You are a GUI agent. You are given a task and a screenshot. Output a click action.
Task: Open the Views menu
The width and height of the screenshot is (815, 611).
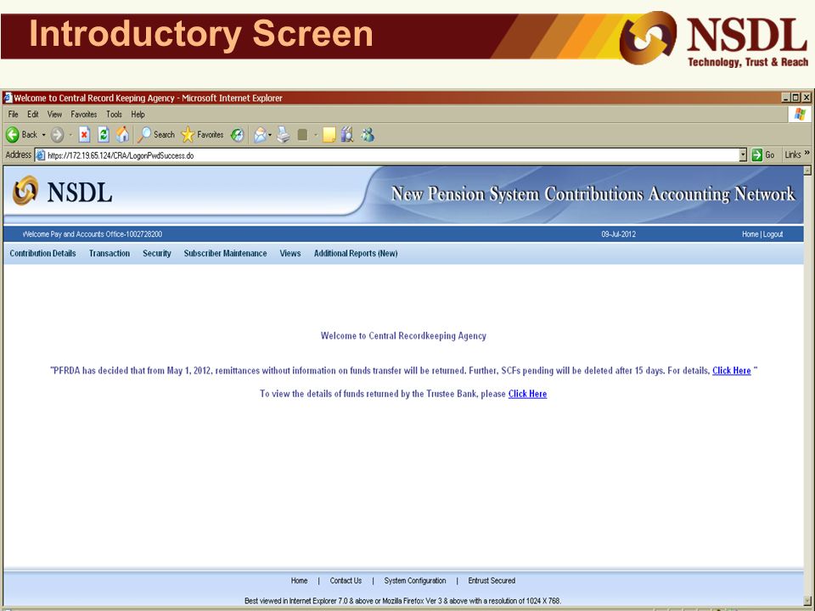pos(290,254)
